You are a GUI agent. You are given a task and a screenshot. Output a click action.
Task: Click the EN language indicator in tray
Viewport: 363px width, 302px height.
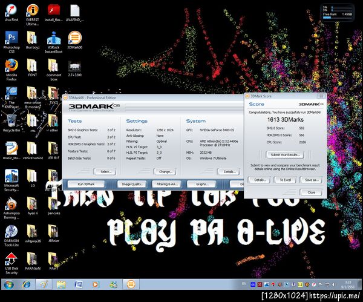[244, 284]
